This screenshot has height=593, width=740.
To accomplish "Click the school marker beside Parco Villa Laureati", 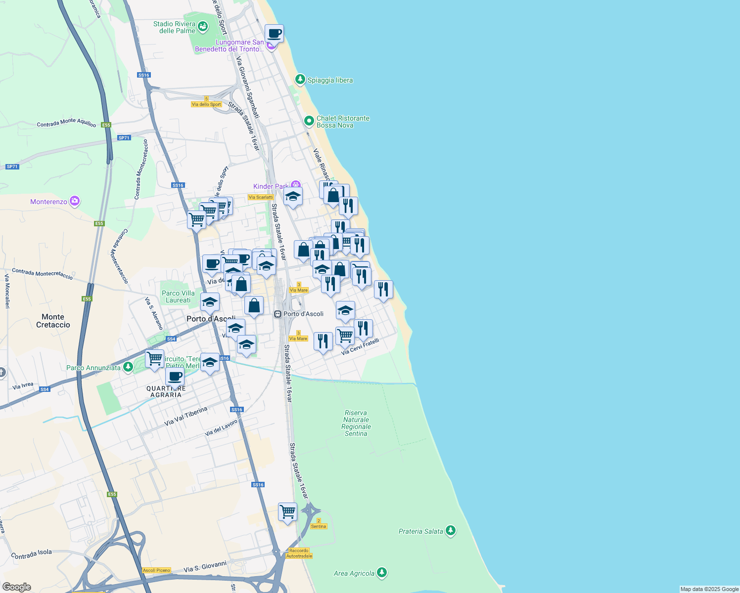I will click(x=210, y=302).
